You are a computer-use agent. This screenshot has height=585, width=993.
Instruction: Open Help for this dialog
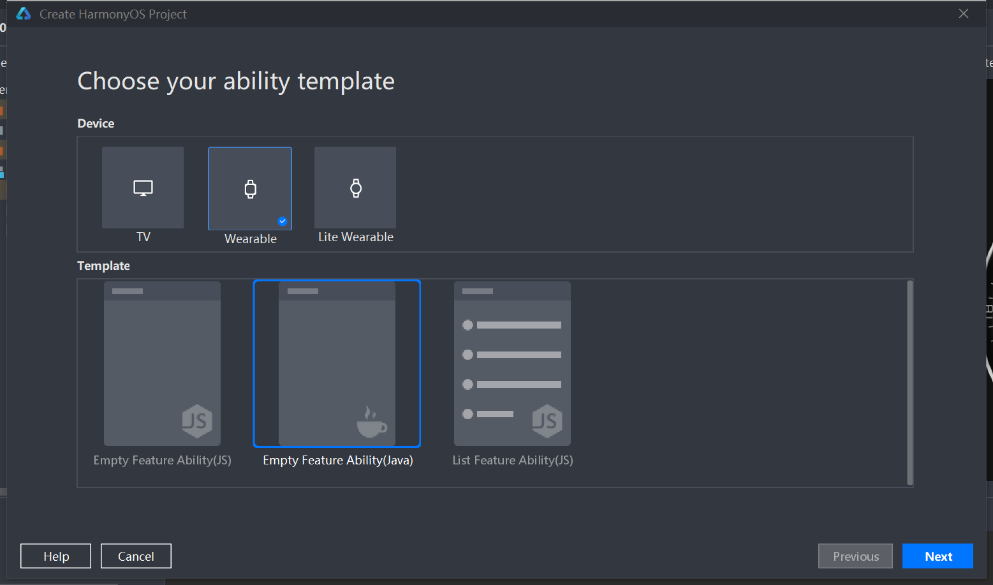(56, 556)
